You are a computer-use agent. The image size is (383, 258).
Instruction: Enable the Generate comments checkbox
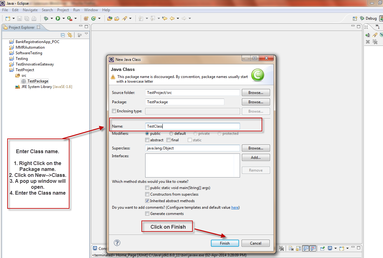tap(147, 214)
